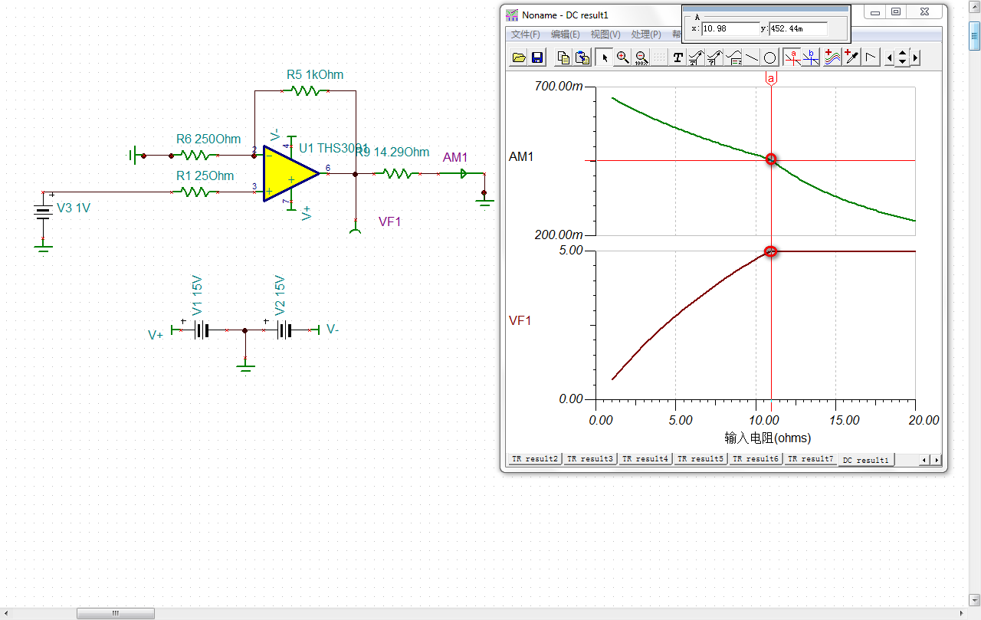Screen dimensions: 981x620
Task: Click the up-down arrows toolbar stepper
Action: (x=902, y=57)
